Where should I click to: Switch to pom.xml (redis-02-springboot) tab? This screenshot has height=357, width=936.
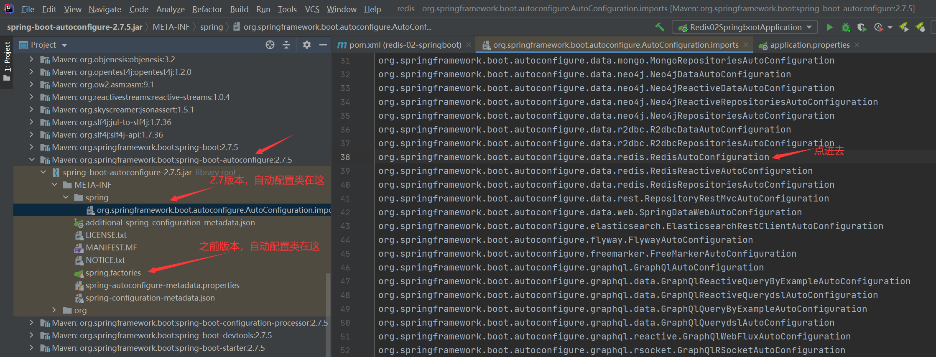(405, 45)
